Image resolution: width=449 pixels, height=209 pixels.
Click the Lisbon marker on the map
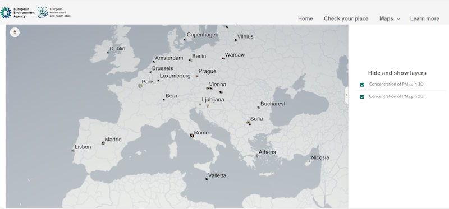pyautogui.click(x=73, y=150)
